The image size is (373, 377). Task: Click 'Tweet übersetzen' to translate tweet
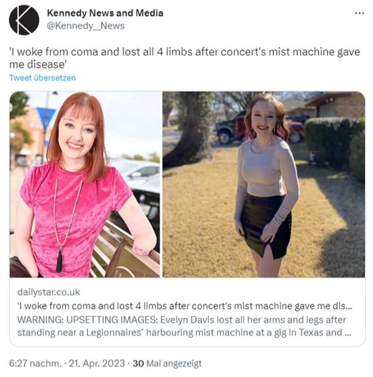point(42,78)
